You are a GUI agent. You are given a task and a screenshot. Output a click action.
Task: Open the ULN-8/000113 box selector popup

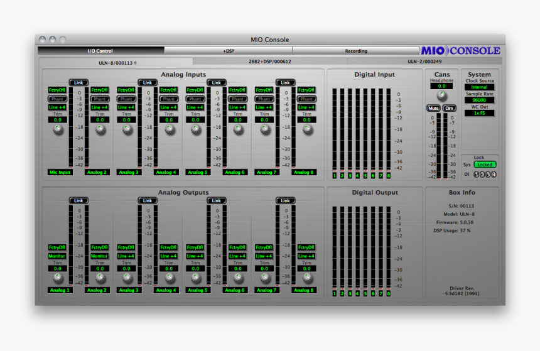117,63
